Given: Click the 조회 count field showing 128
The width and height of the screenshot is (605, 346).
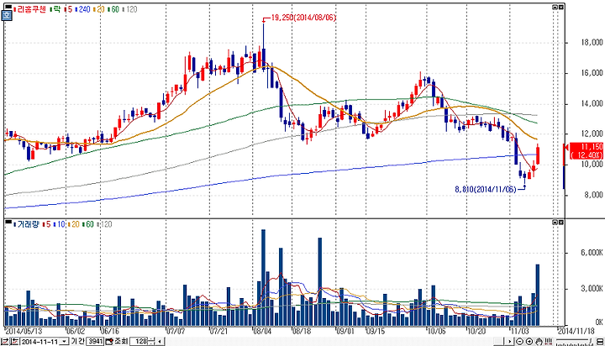Looking at the screenshot, I should pyautogui.click(x=139, y=341).
